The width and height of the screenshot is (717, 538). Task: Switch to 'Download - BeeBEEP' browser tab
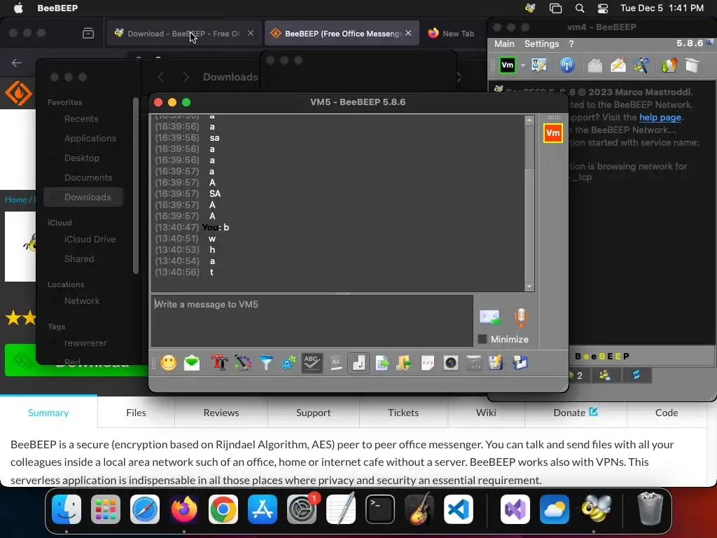click(x=184, y=34)
